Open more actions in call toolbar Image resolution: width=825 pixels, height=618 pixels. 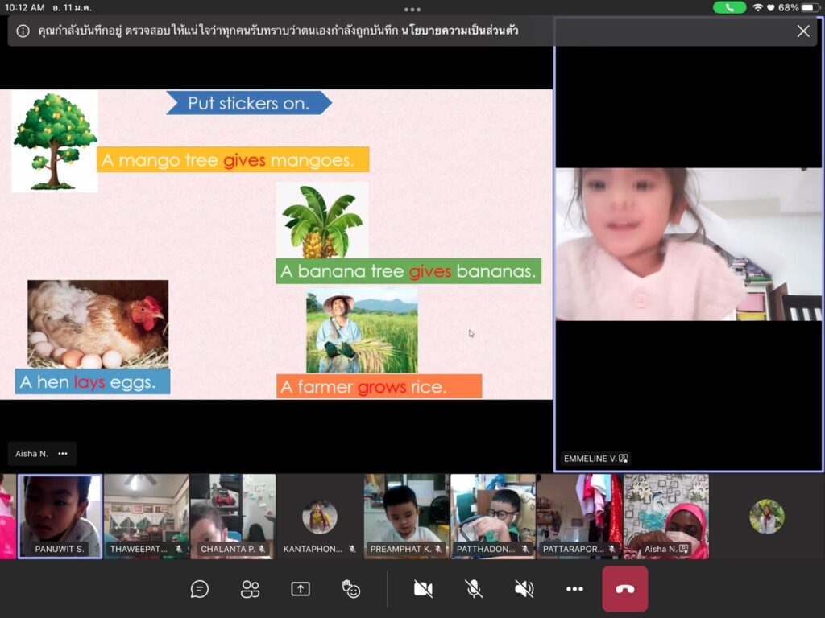pyautogui.click(x=574, y=589)
